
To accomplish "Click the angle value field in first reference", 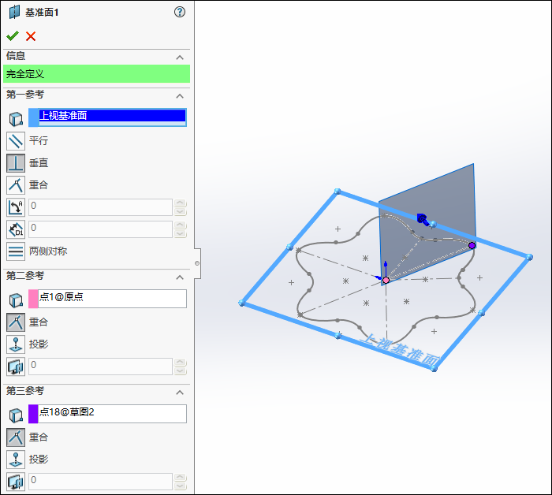I will [x=100, y=207].
